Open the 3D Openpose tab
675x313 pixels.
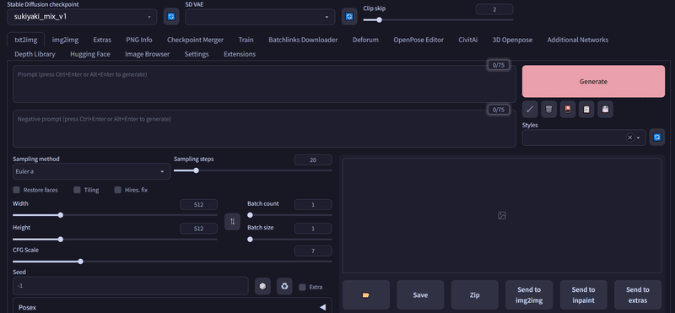(x=512, y=40)
